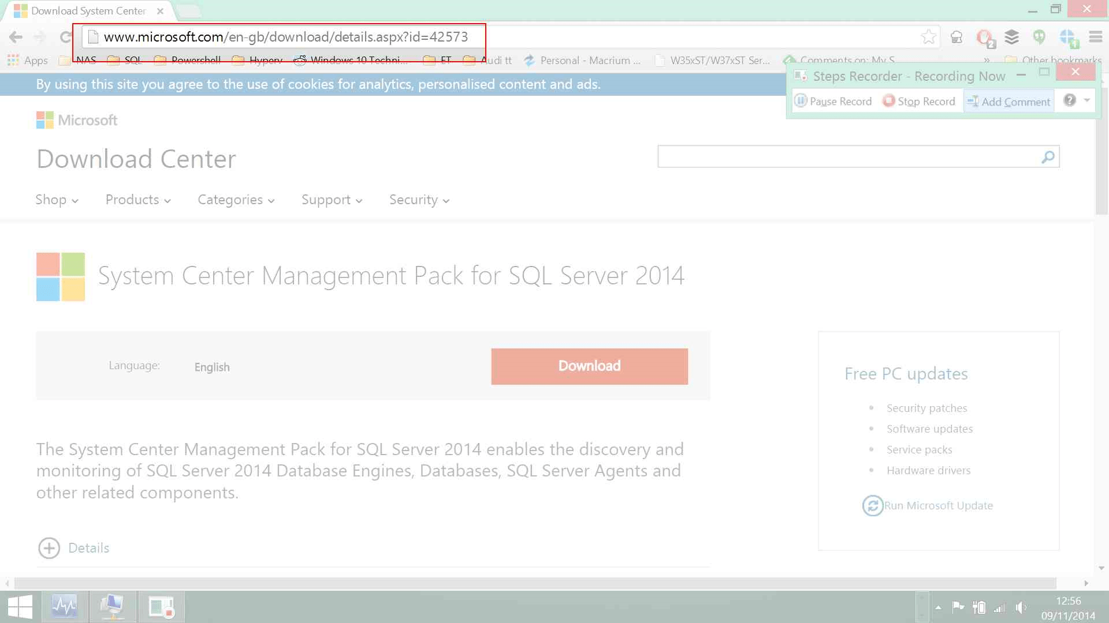Click the search magnifier icon

(x=1048, y=156)
